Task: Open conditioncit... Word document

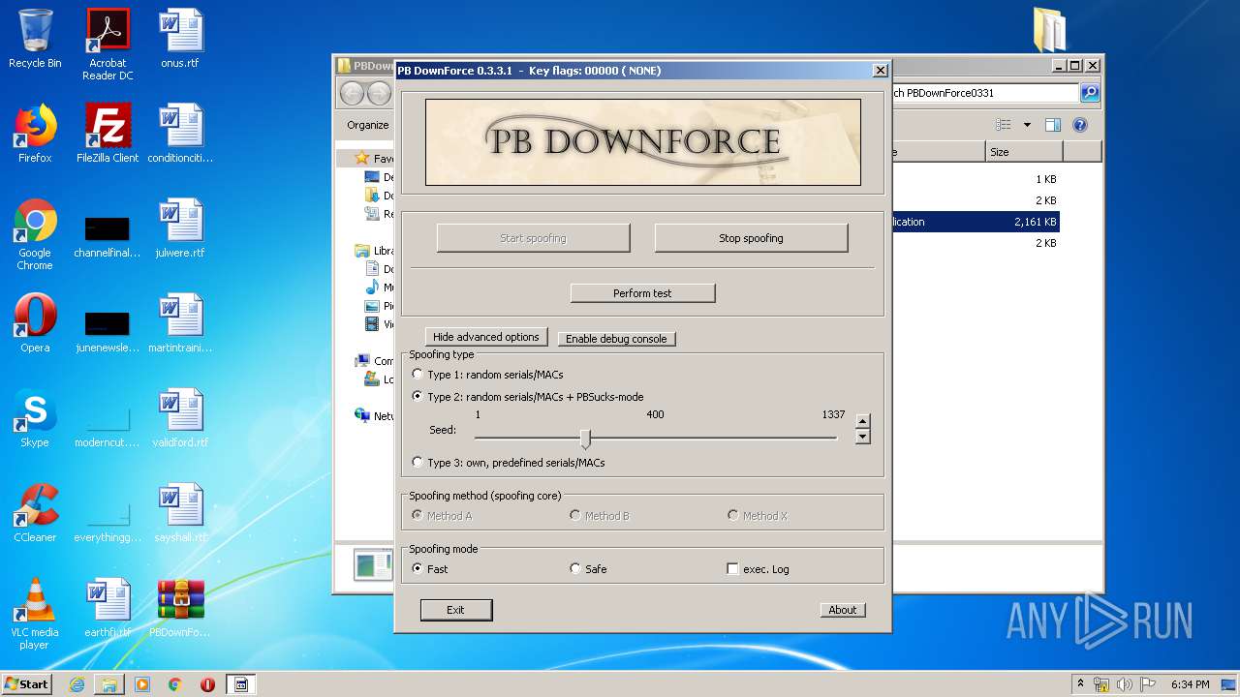Action: coord(180,134)
